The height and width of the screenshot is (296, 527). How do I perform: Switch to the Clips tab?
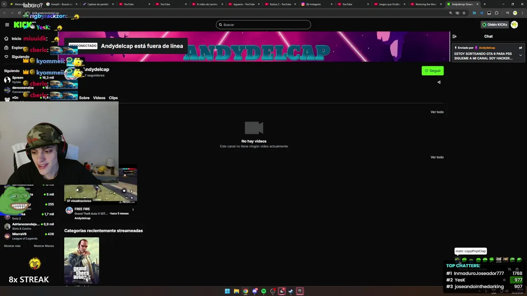(x=113, y=98)
